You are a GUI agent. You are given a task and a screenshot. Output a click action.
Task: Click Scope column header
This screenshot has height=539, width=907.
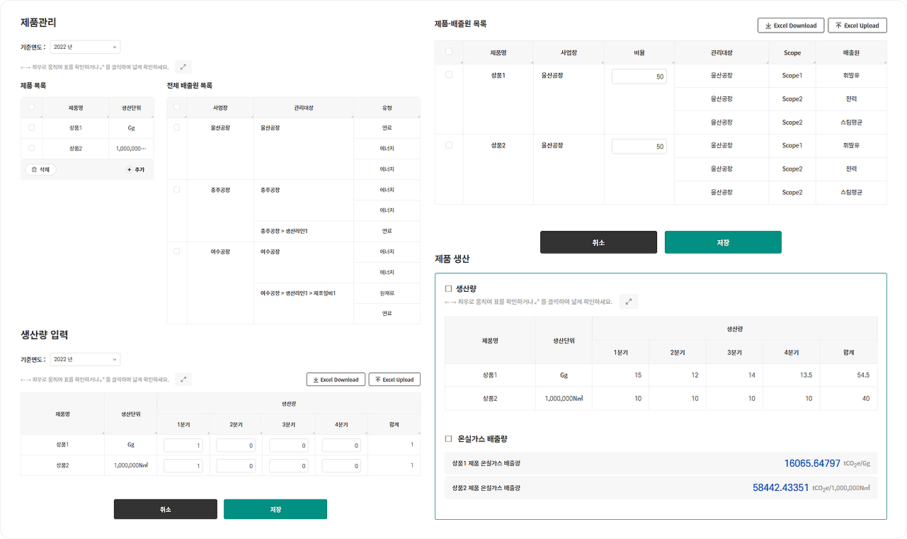(x=792, y=52)
